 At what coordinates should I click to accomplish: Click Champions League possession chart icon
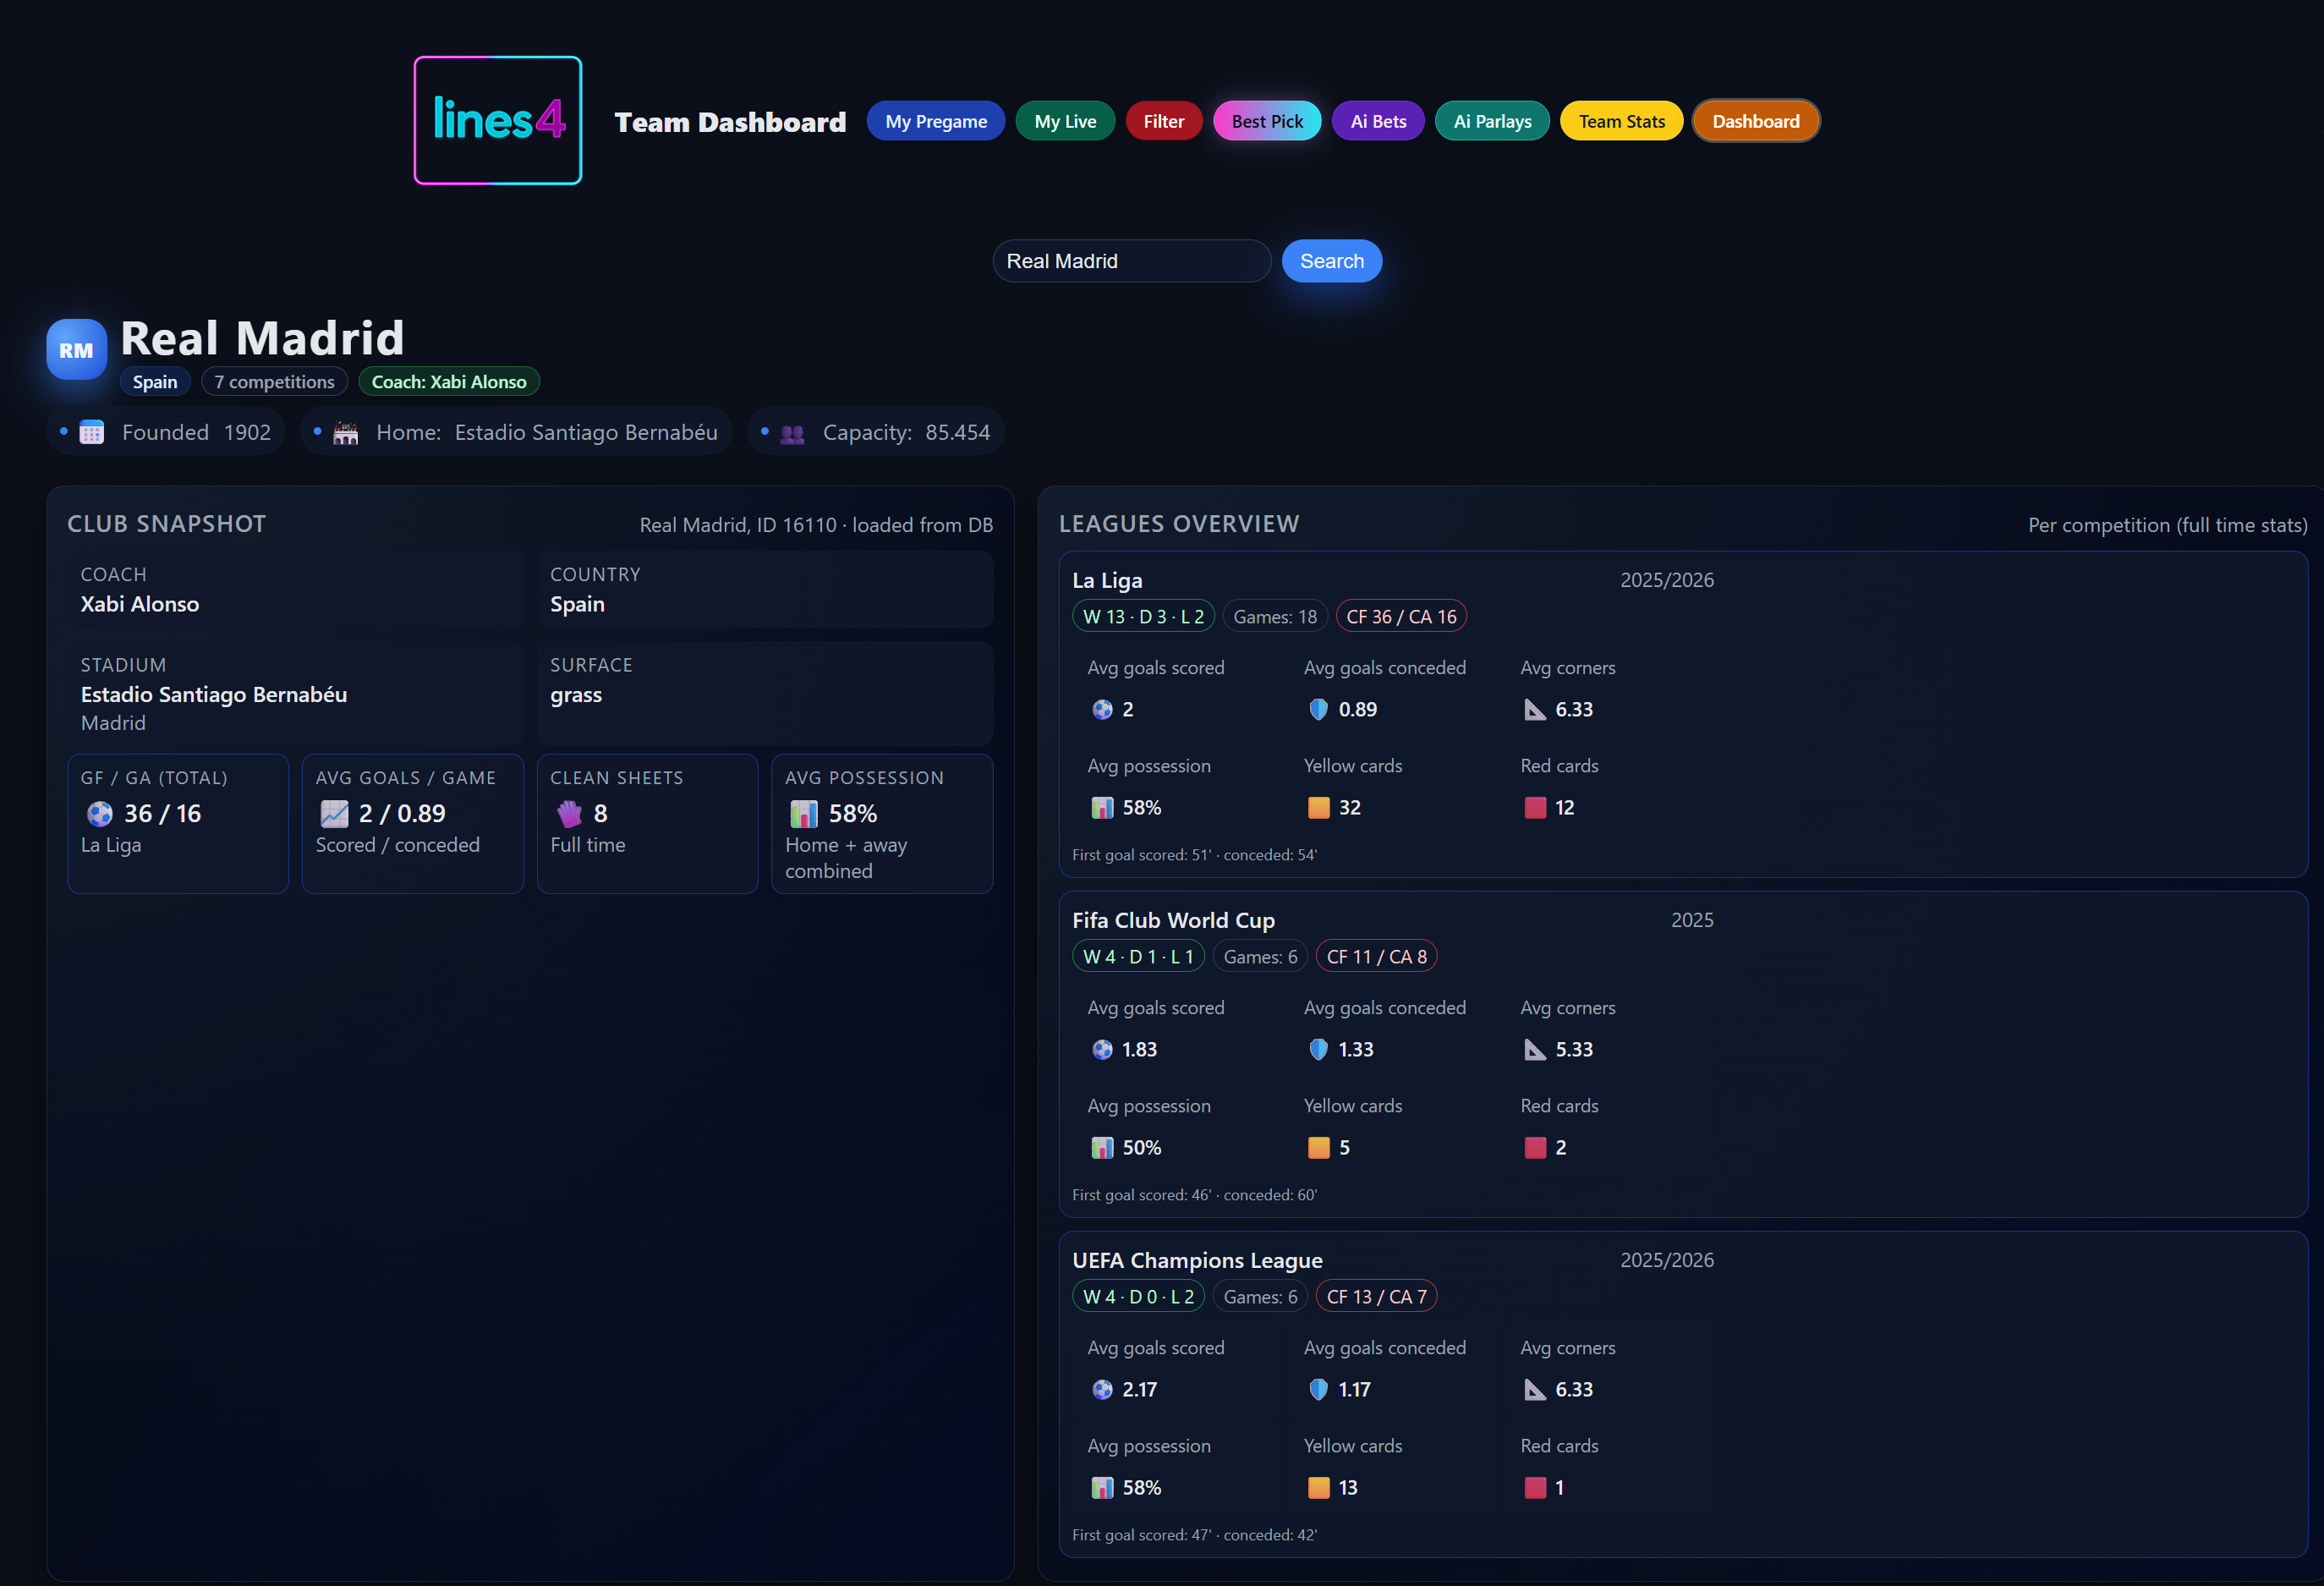click(x=1102, y=1487)
